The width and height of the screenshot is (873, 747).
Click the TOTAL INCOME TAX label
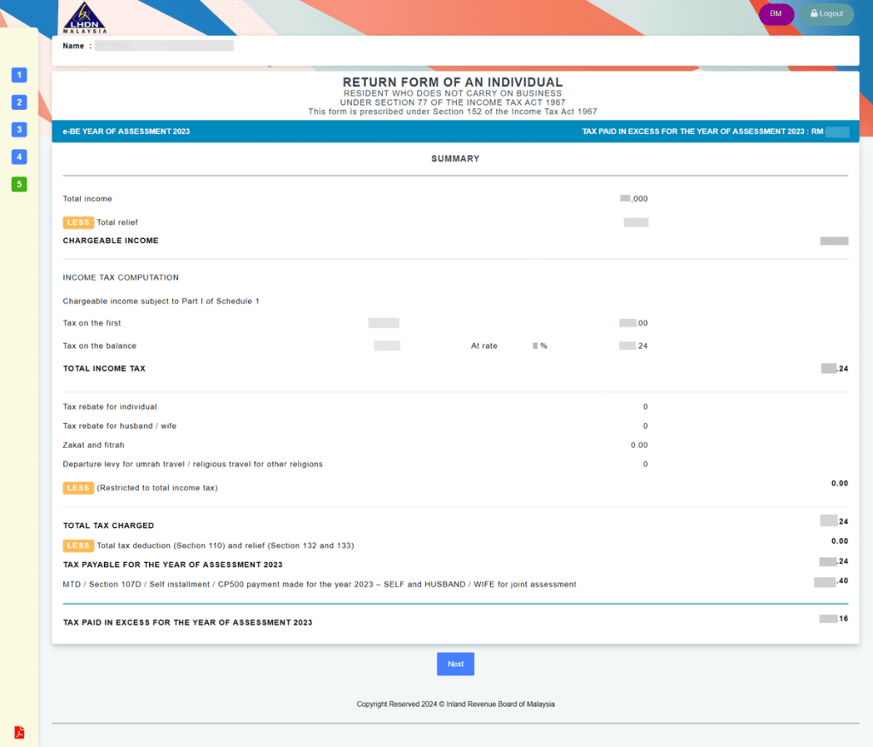coord(104,368)
